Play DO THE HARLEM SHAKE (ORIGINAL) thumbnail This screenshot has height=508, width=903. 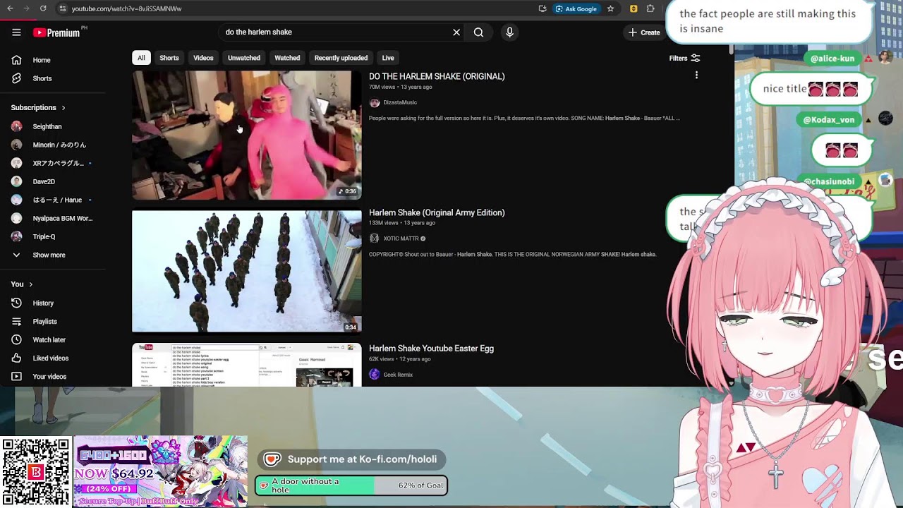247,135
